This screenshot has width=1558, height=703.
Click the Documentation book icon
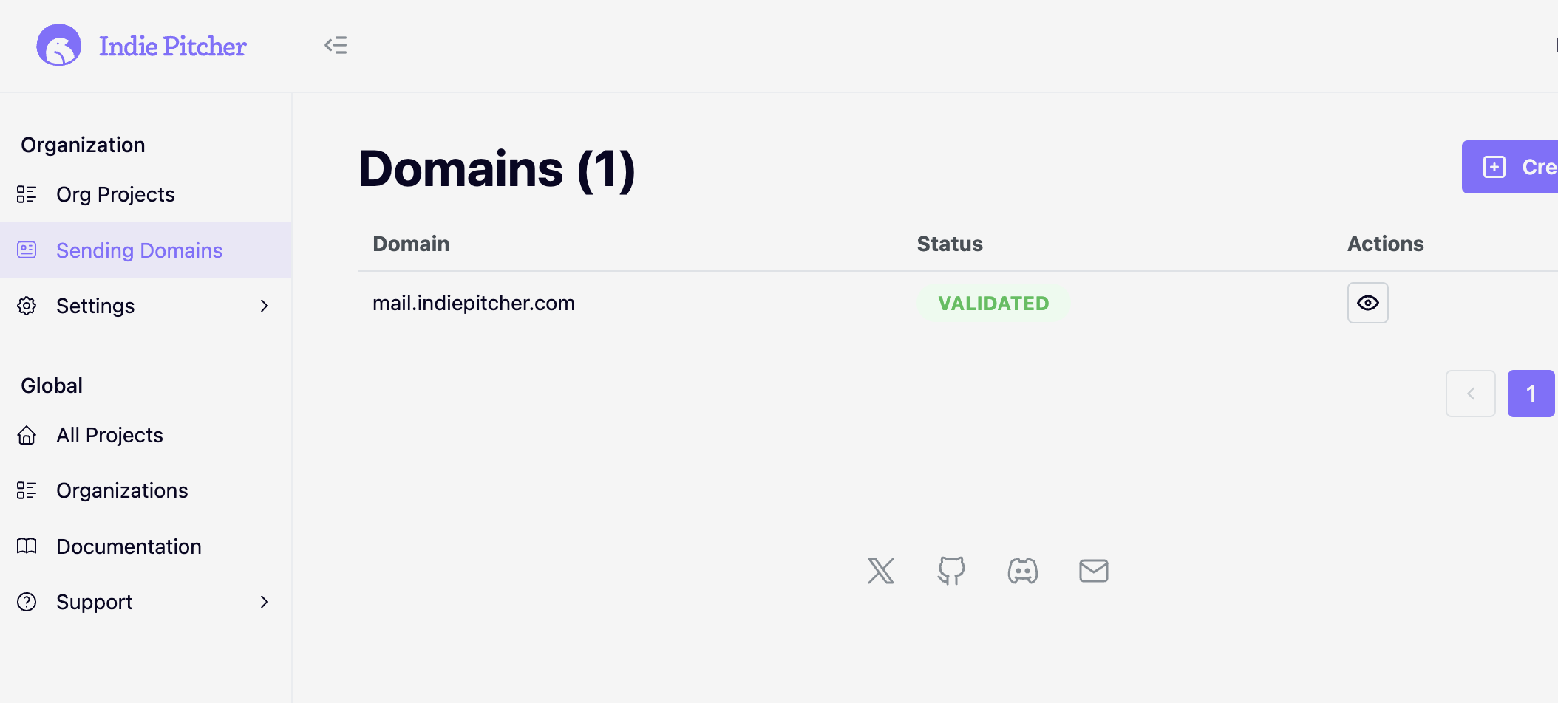click(x=27, y=546)
